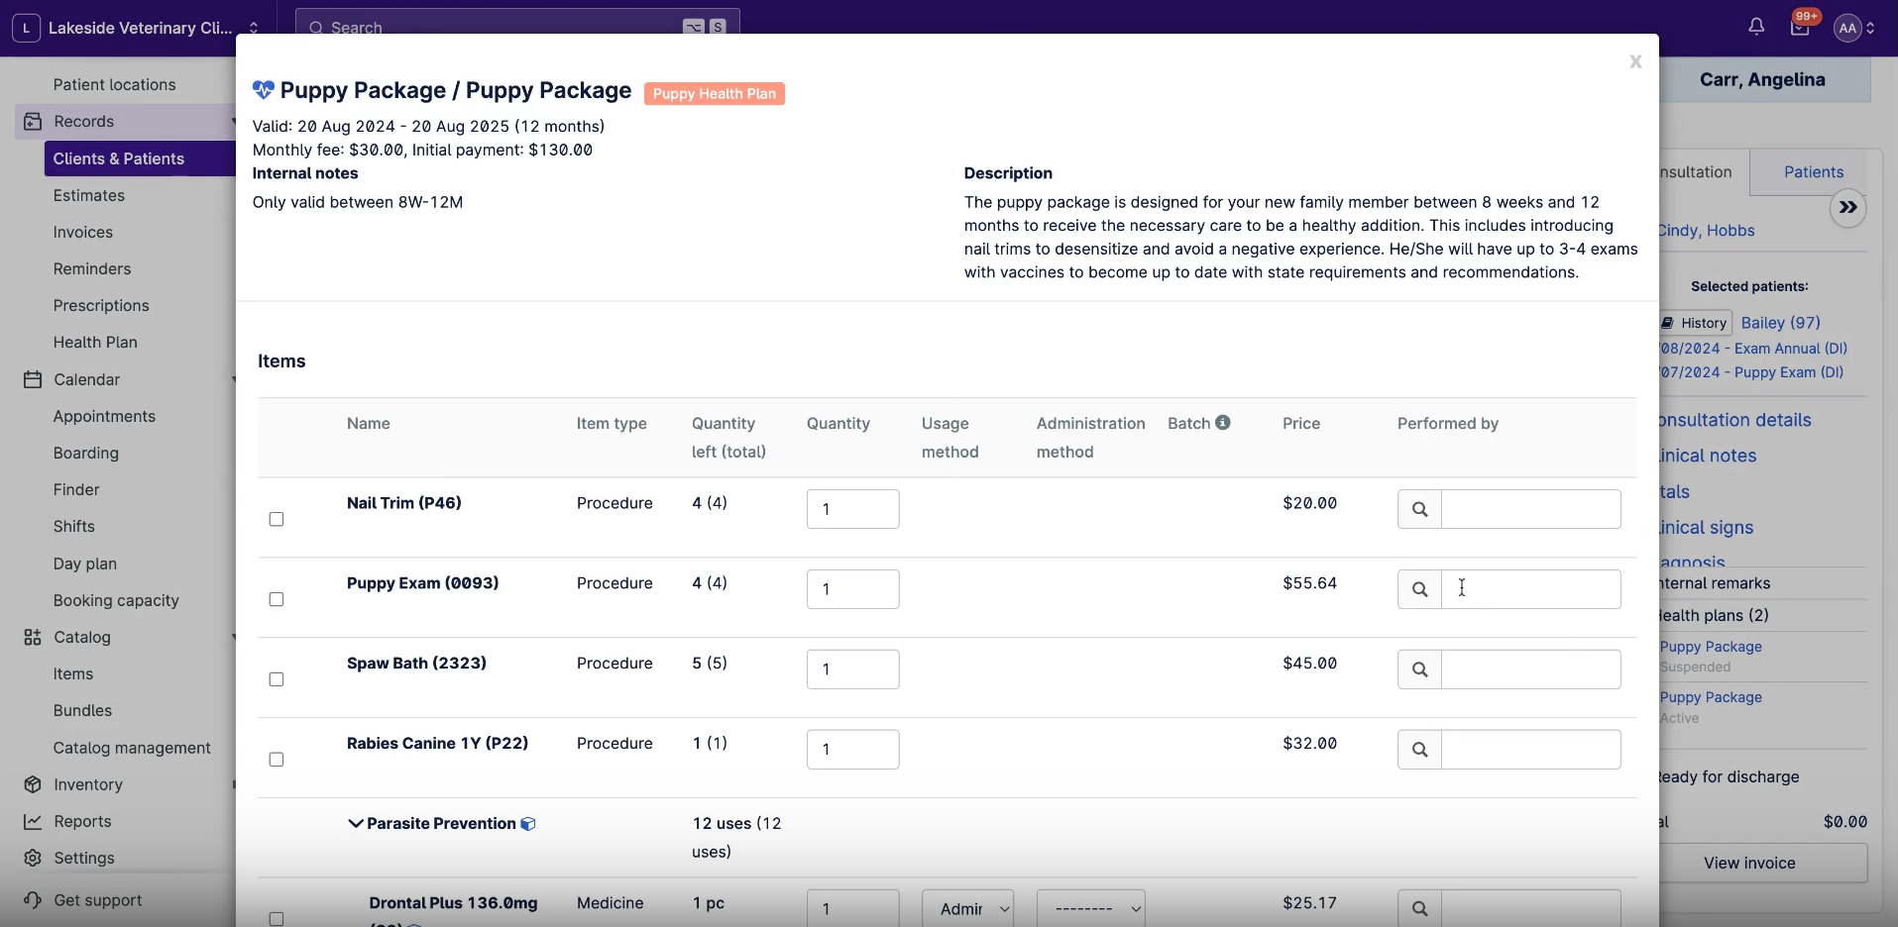1898x927 pixels.
Task: Click the Parasite Prevention bundle cube icon
Action: [x=528, y=824]
